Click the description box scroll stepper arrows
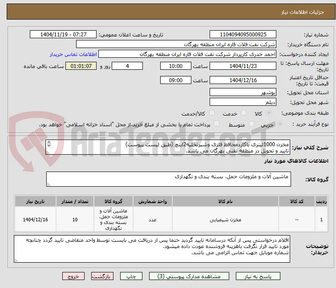336x288 pixels. 49,144
